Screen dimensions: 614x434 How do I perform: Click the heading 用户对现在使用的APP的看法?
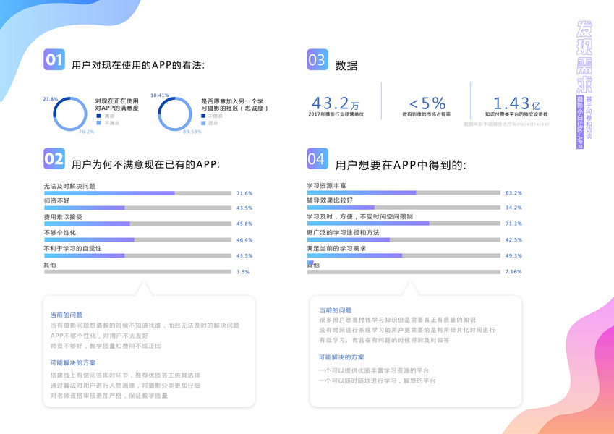138,65
